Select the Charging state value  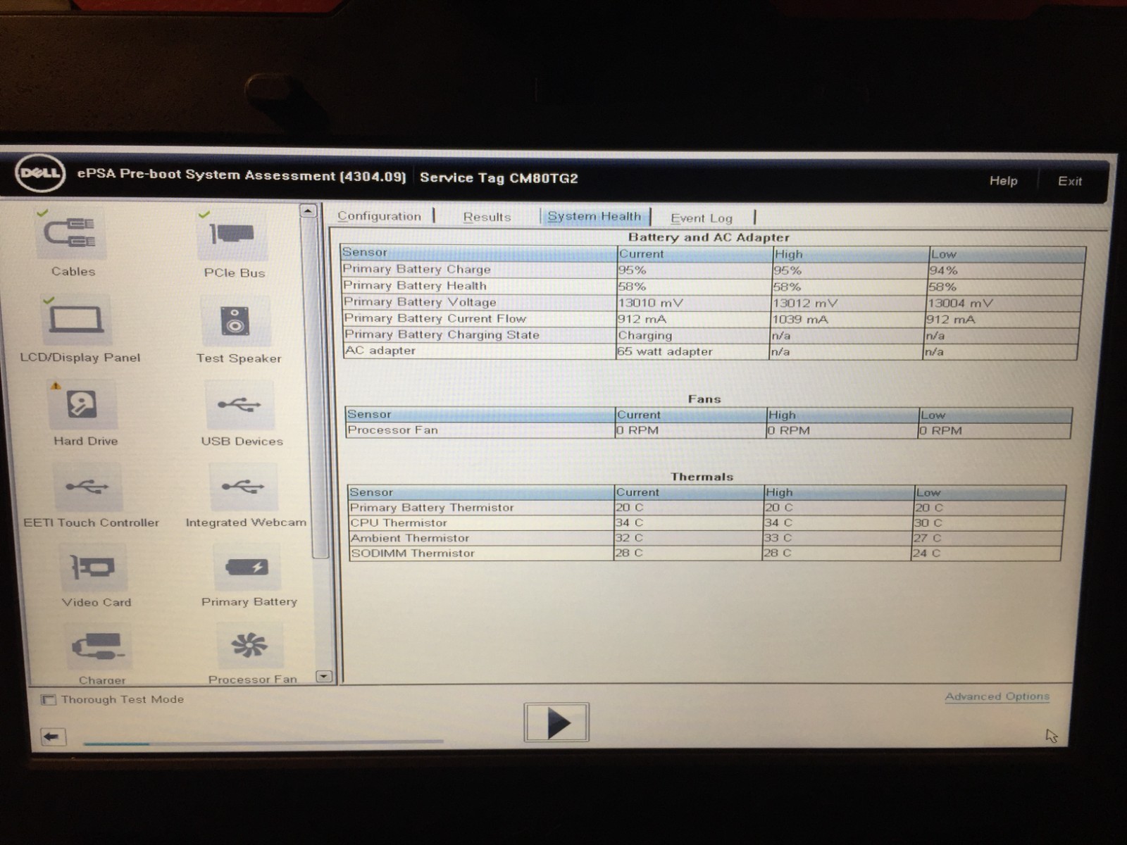pyautogui.click(x=645, y=336)
